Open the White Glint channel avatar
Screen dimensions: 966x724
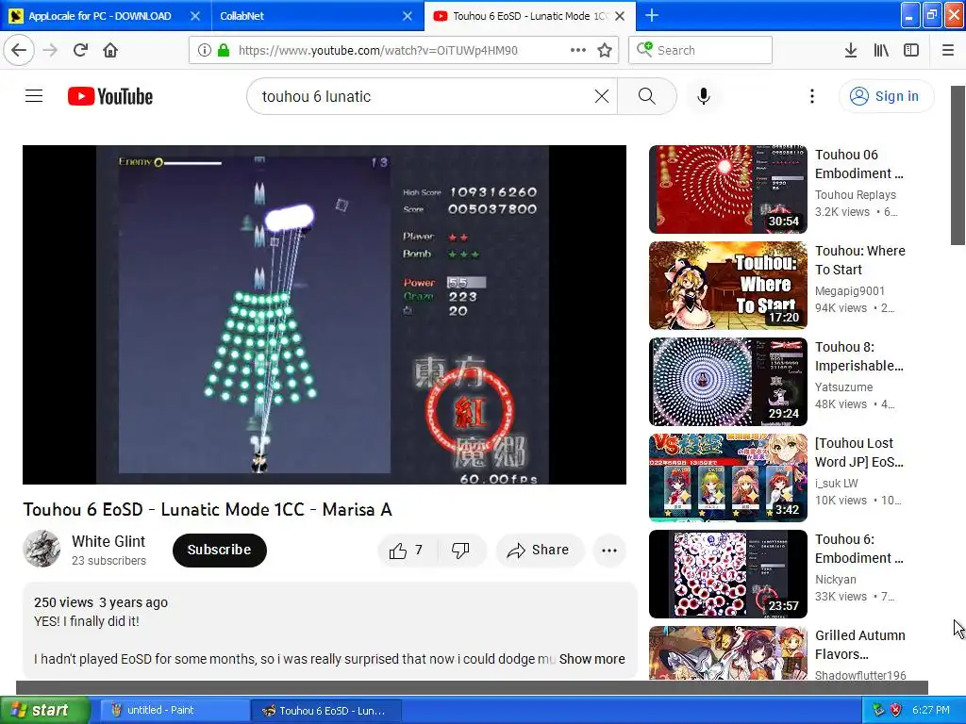42,549
